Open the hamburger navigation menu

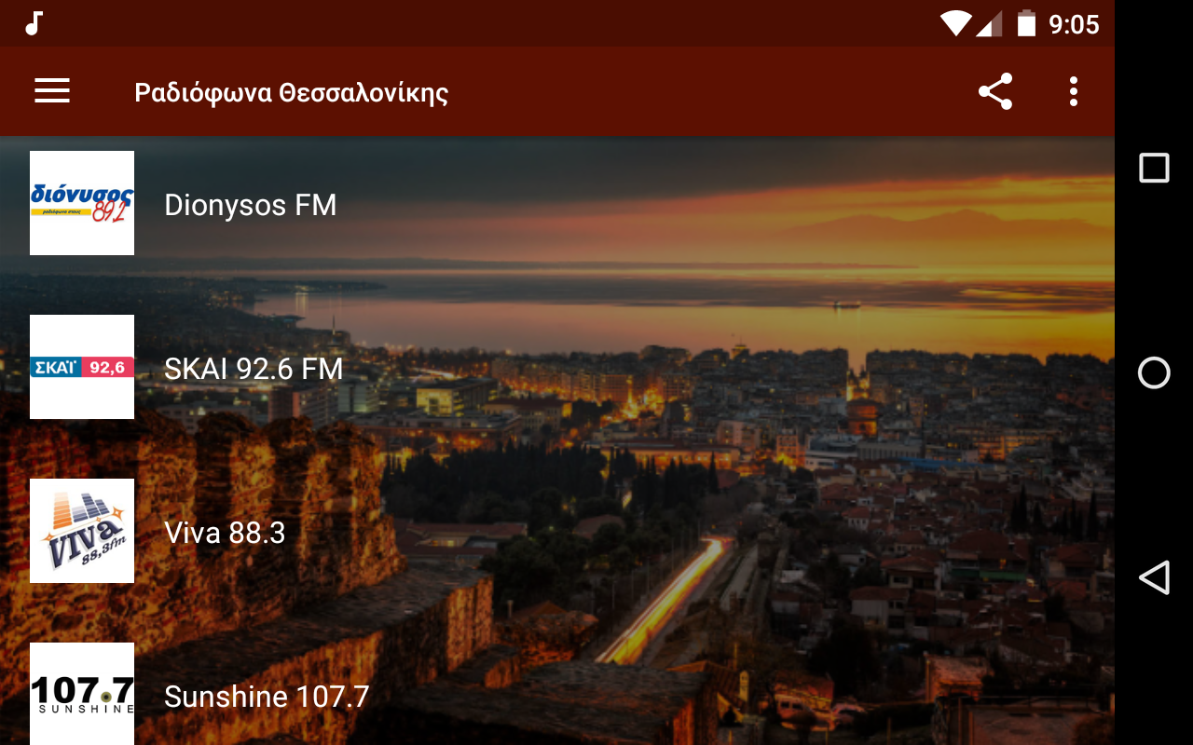52,91
